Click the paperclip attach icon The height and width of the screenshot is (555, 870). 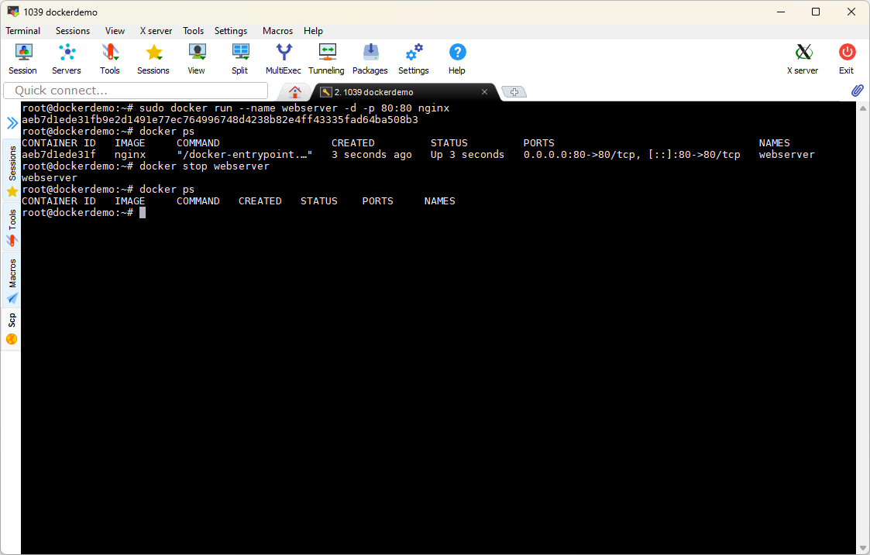[x=857, y=91]
